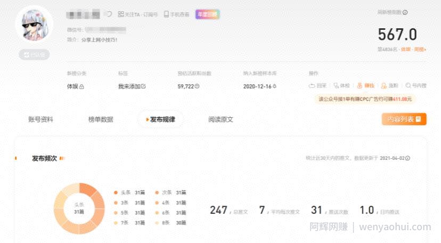
Task: Click the 涨粉 operation
Action: point(389,86)
